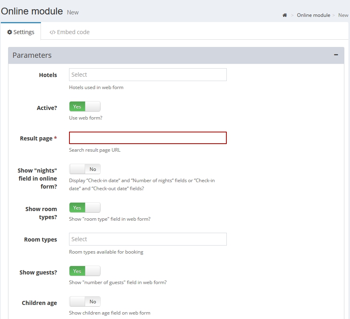Open the Hotels select dropdown

[x=148, y=75]
